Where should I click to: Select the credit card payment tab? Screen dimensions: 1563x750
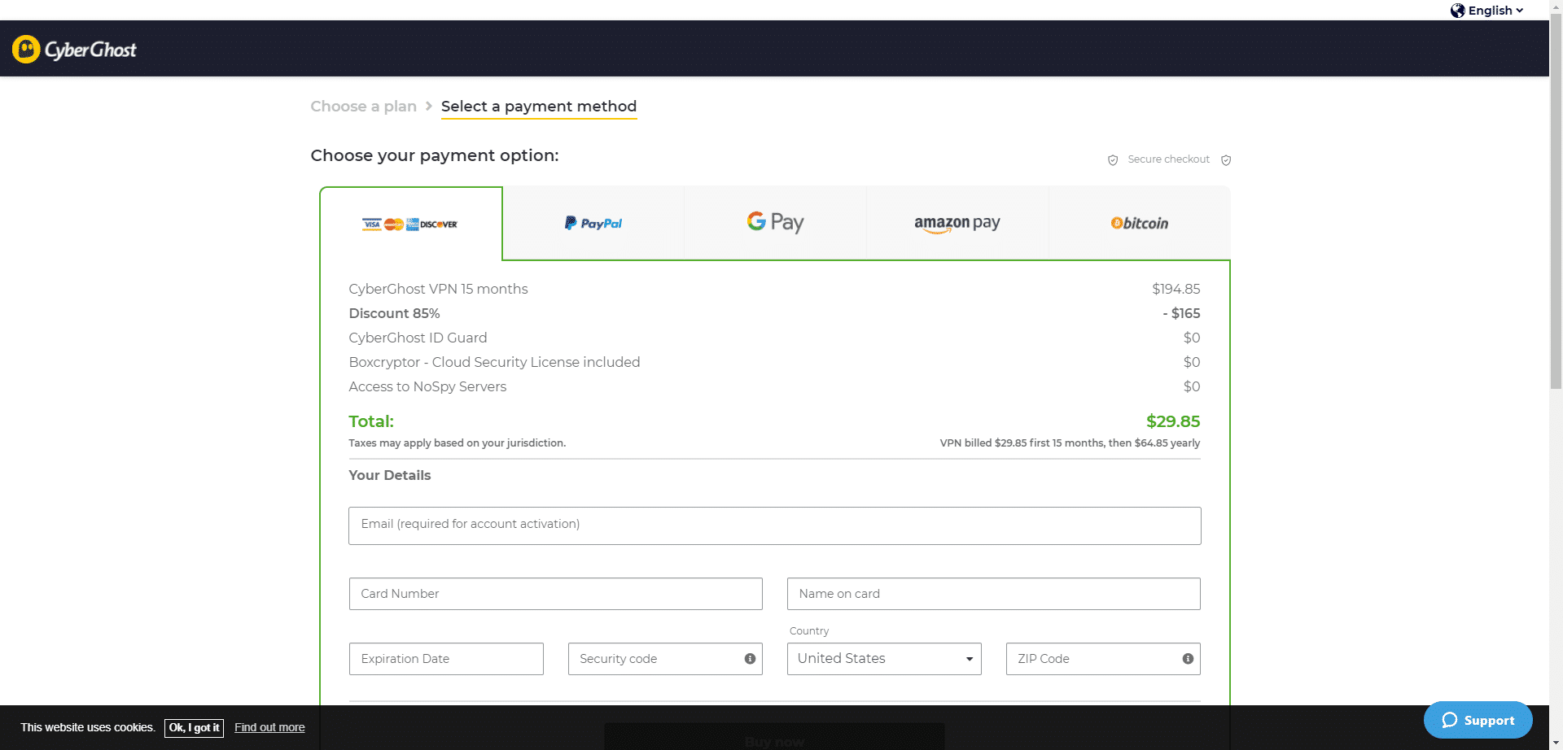point(410,224)
